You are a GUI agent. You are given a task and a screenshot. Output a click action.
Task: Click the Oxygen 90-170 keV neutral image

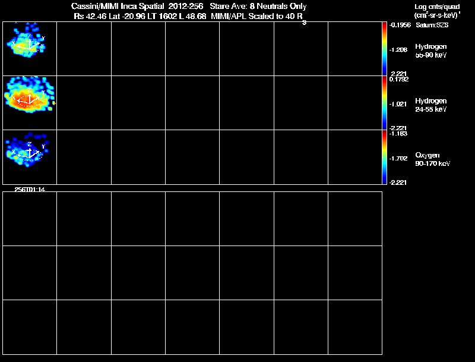coord(30,157)
